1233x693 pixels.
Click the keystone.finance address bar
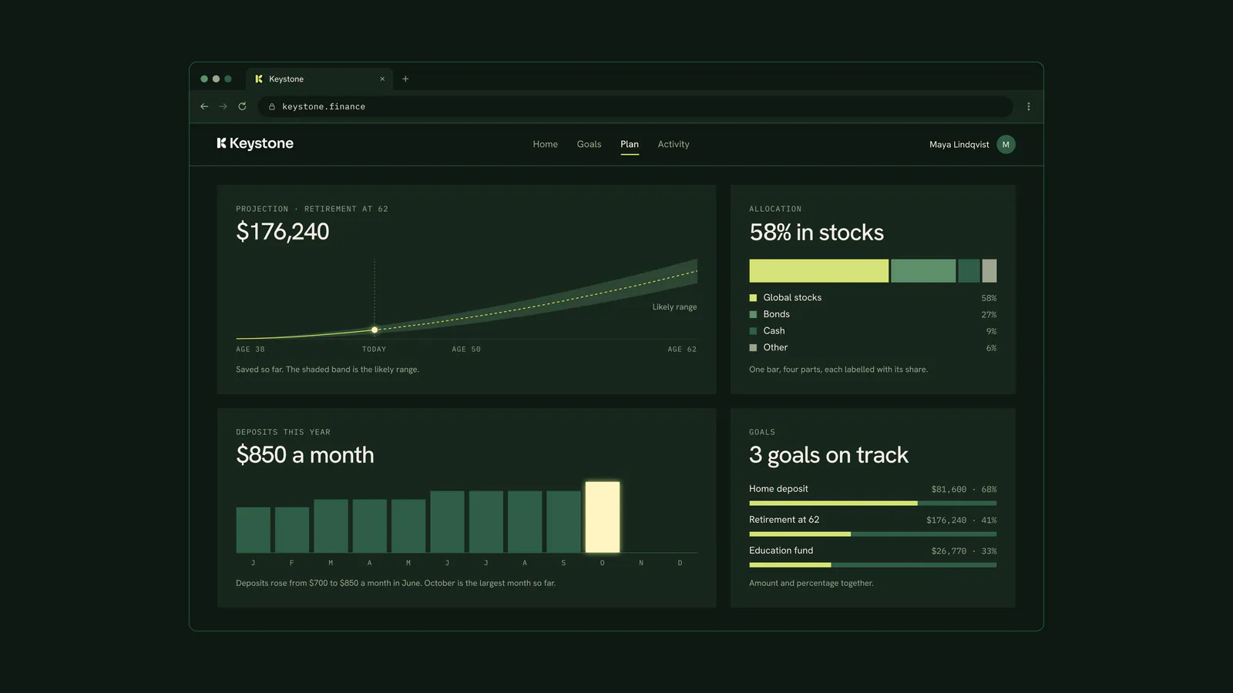pos(635,106)
